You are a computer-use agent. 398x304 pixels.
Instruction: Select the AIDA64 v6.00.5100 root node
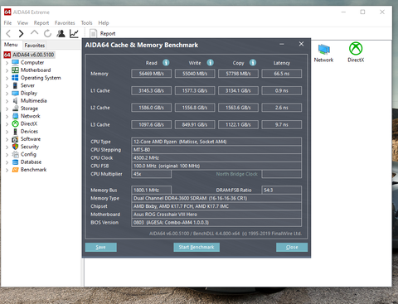coord(29,55)
